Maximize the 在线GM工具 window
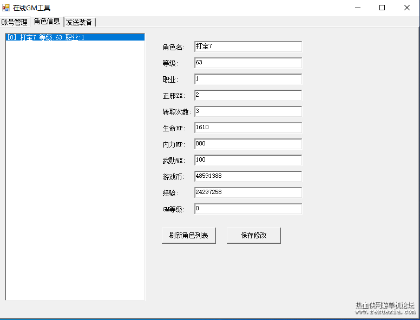 [382, 8]
